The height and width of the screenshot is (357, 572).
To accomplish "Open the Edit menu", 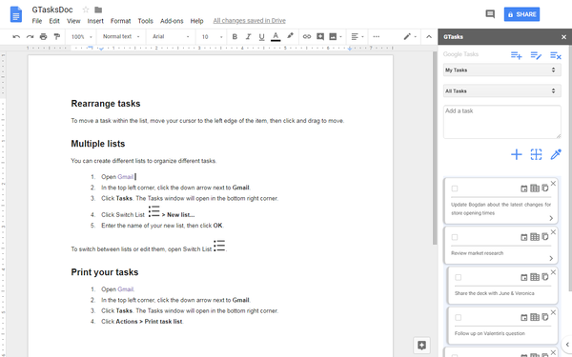I will click(54, 21).
